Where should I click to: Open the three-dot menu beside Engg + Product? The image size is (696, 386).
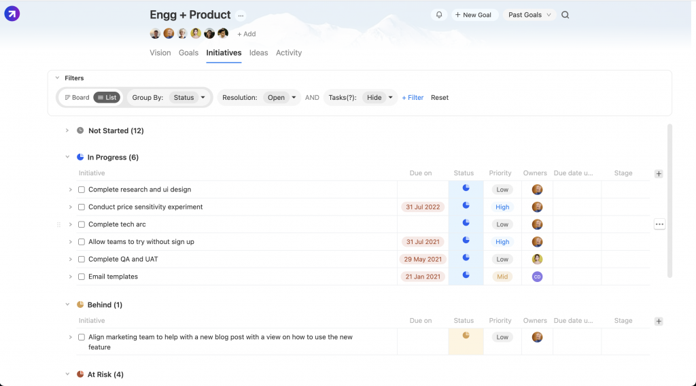click(241, 16)
